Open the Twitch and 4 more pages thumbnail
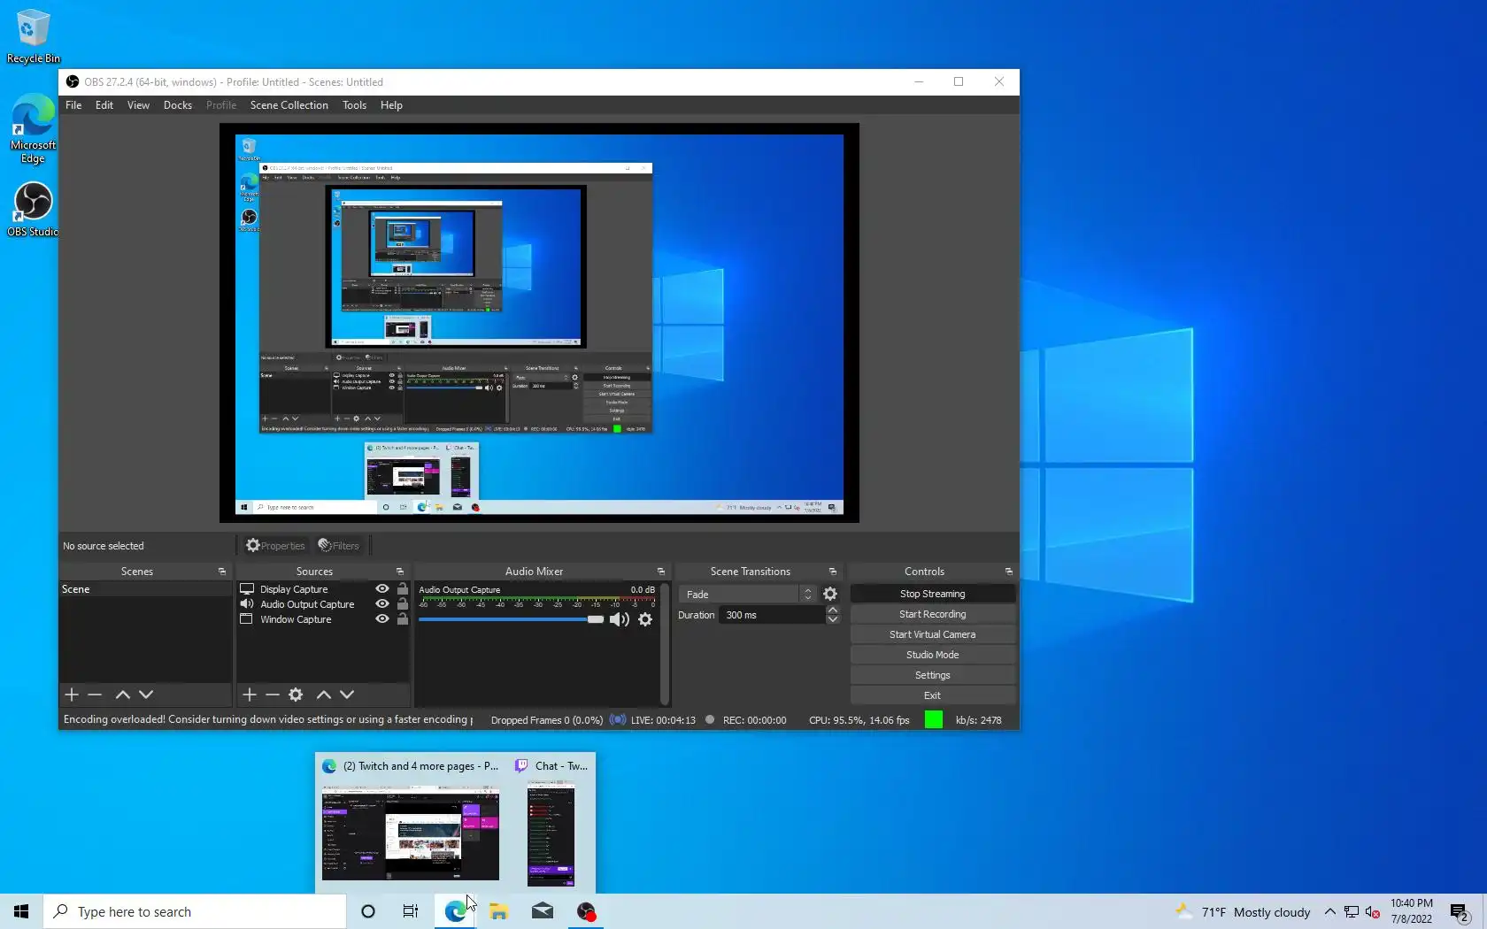Viewport: 1487px width, 929px height. 411,824
